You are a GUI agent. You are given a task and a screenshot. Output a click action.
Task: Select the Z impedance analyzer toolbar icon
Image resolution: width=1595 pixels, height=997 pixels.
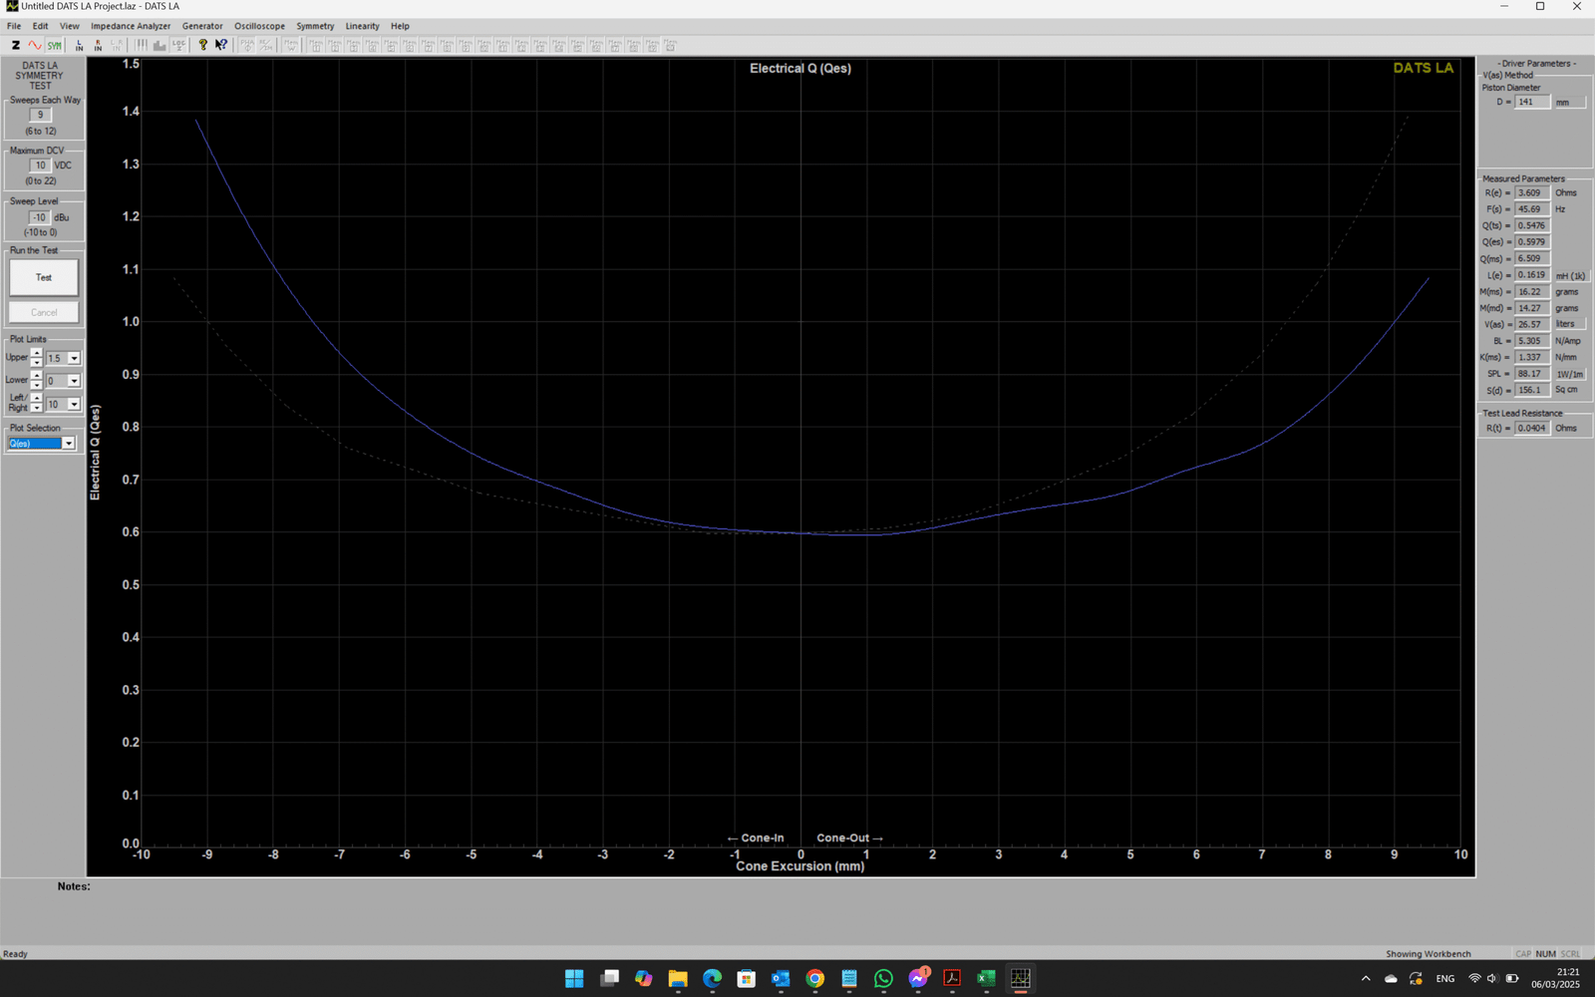coord(16,45)
